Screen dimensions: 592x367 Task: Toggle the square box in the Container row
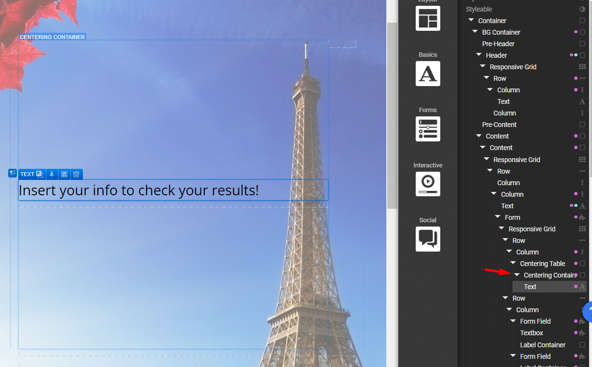coord(582,21)
